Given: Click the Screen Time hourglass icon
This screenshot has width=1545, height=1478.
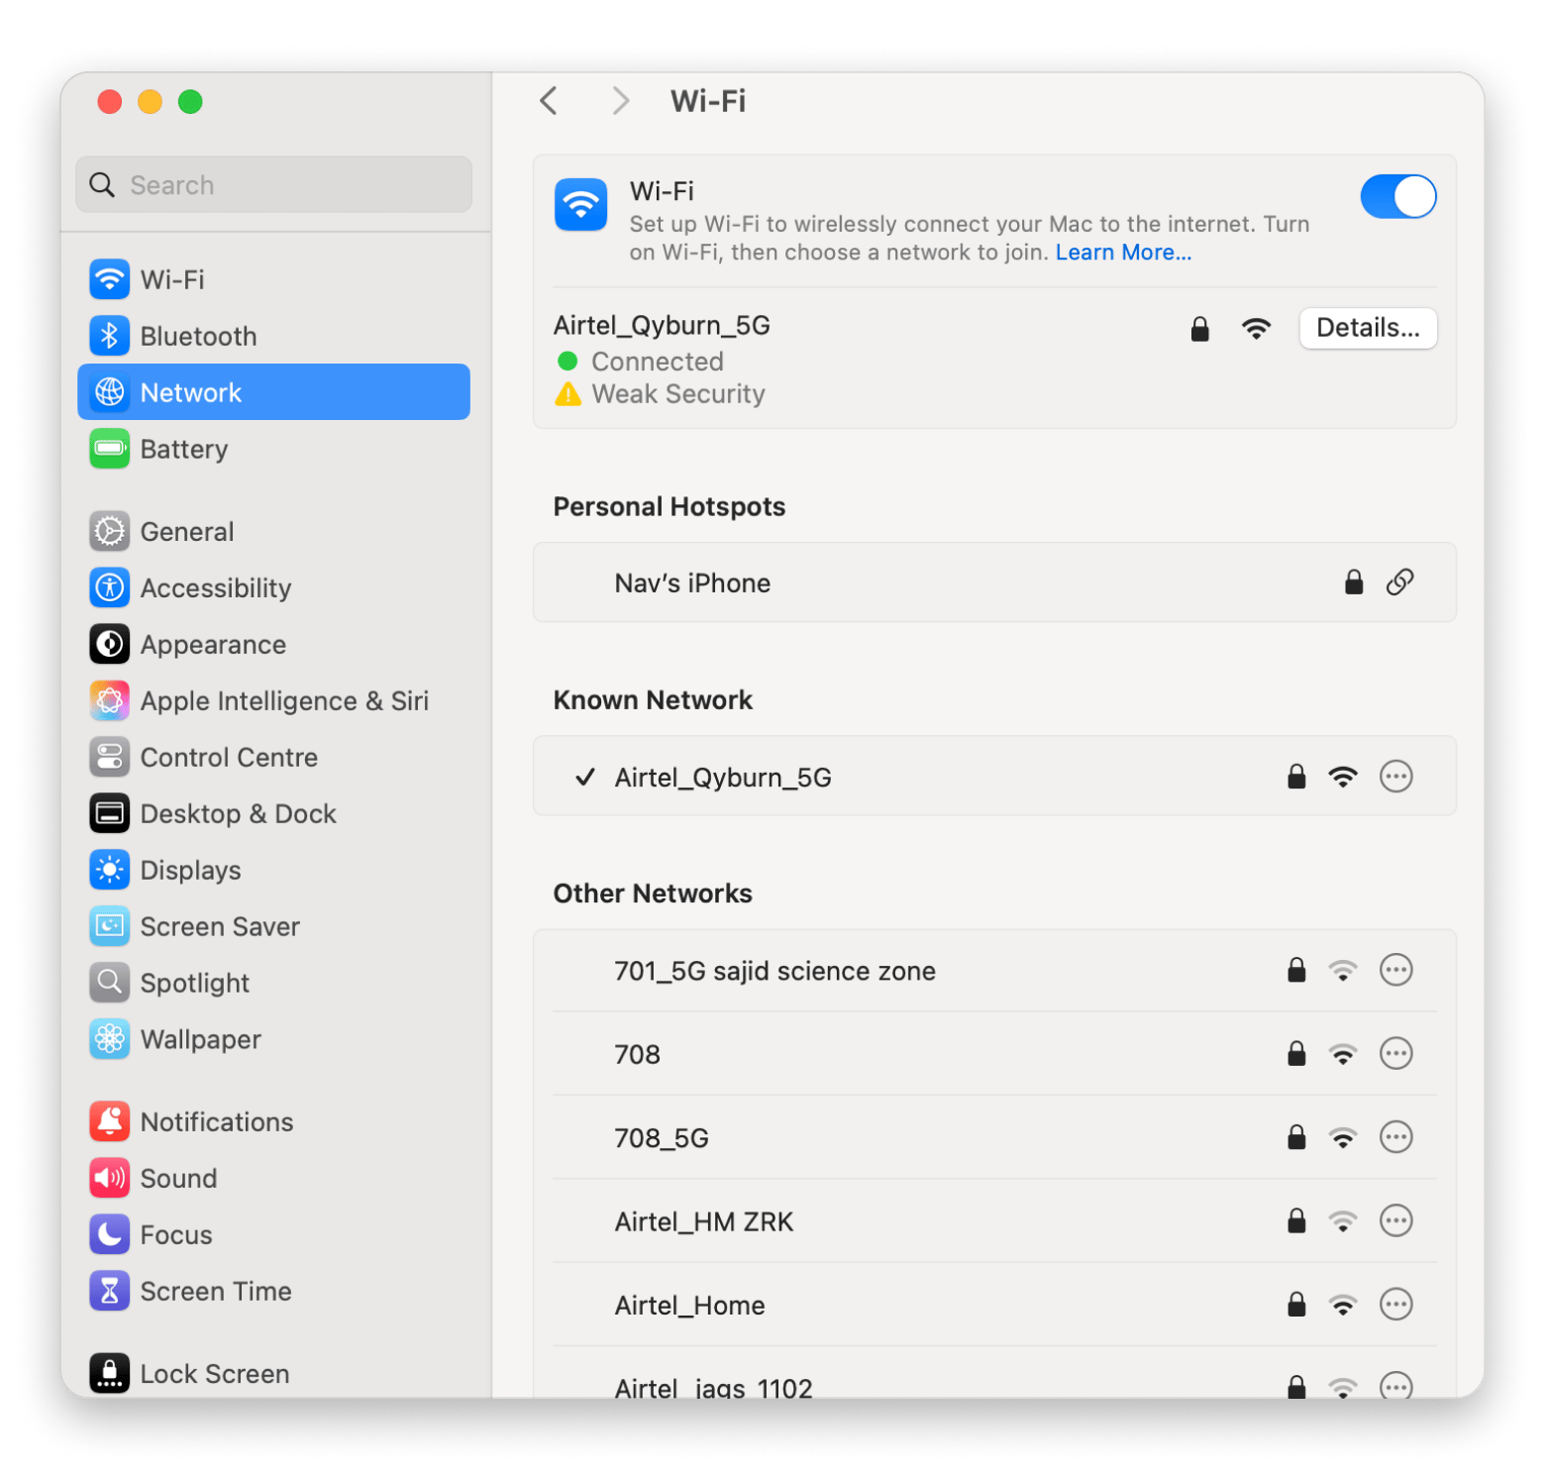Looking at the screenshot, I should click(x=110, y=1292).
